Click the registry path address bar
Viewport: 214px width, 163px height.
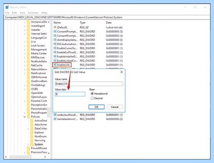(x=107, y=18)
